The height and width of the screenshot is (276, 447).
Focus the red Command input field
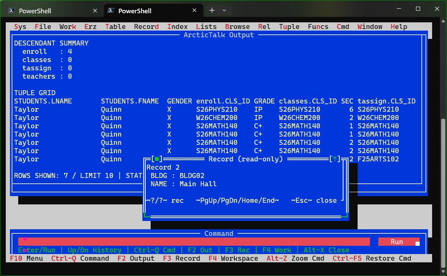tap(194, 242)
